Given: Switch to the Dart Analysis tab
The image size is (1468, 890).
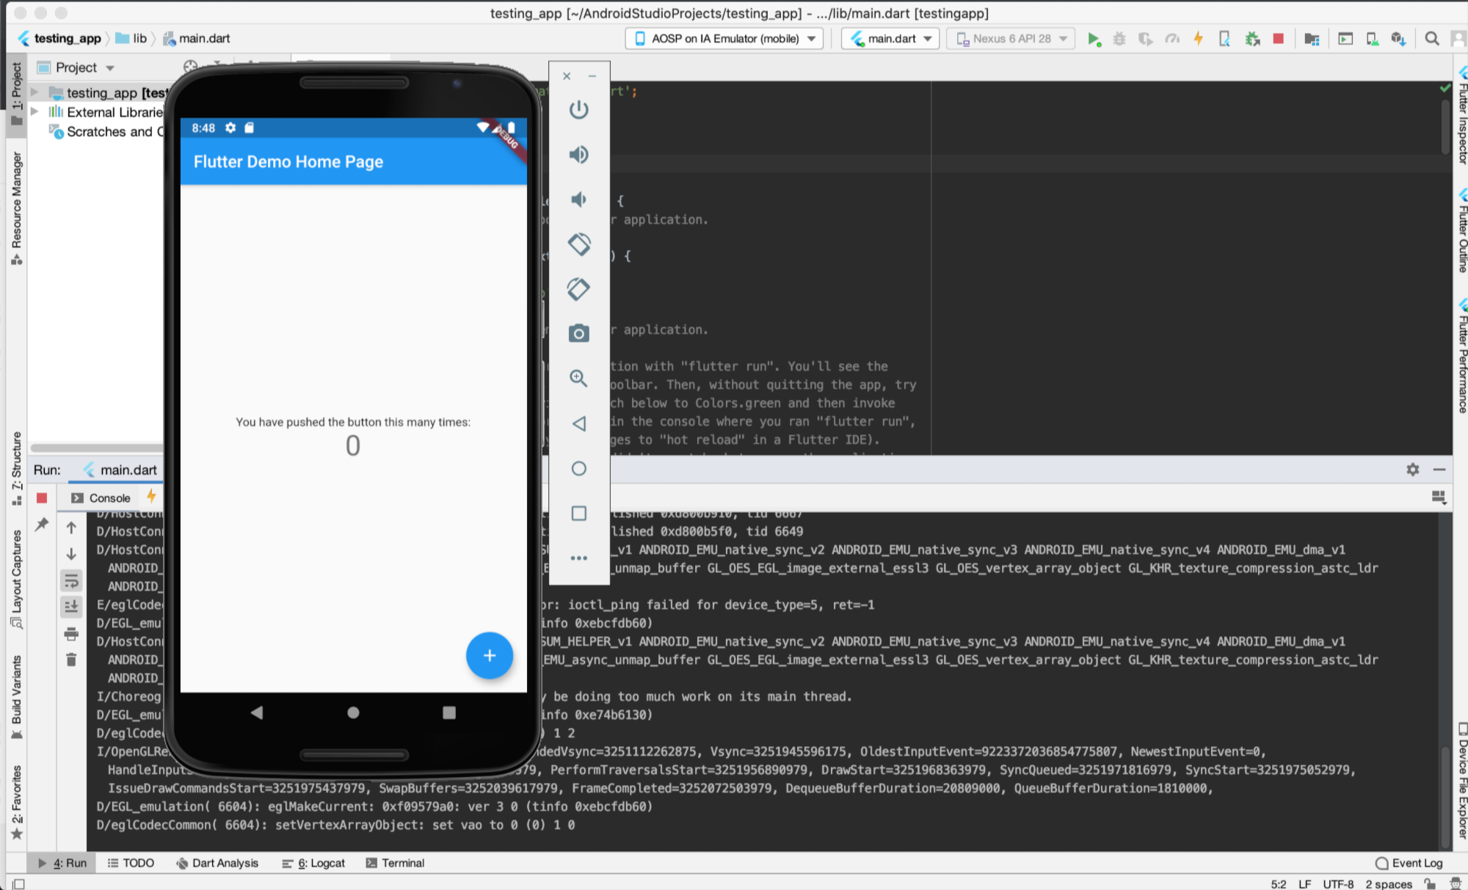Looking at the screenshot, I should pos(217,863).
